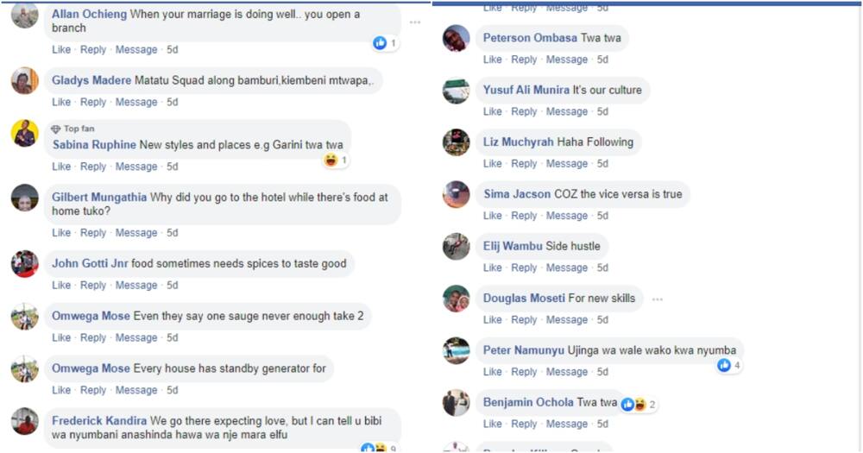Reply to Elij Wambu's Side hustle comment
The height and width of the screenshot is (453, 863).
524,268
